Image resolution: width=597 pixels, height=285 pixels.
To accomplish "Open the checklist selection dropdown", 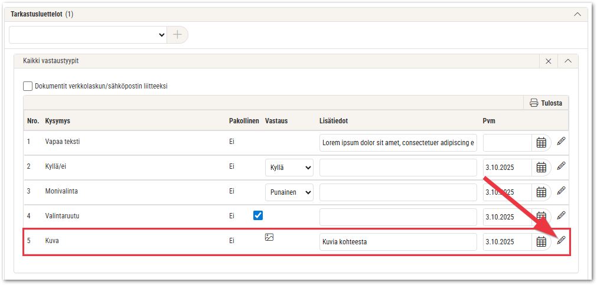I will click(88, 35).
